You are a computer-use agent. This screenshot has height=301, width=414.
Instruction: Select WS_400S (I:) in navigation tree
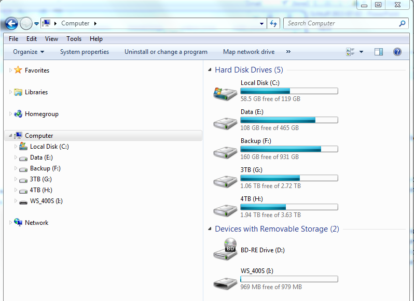click(46, 201)
